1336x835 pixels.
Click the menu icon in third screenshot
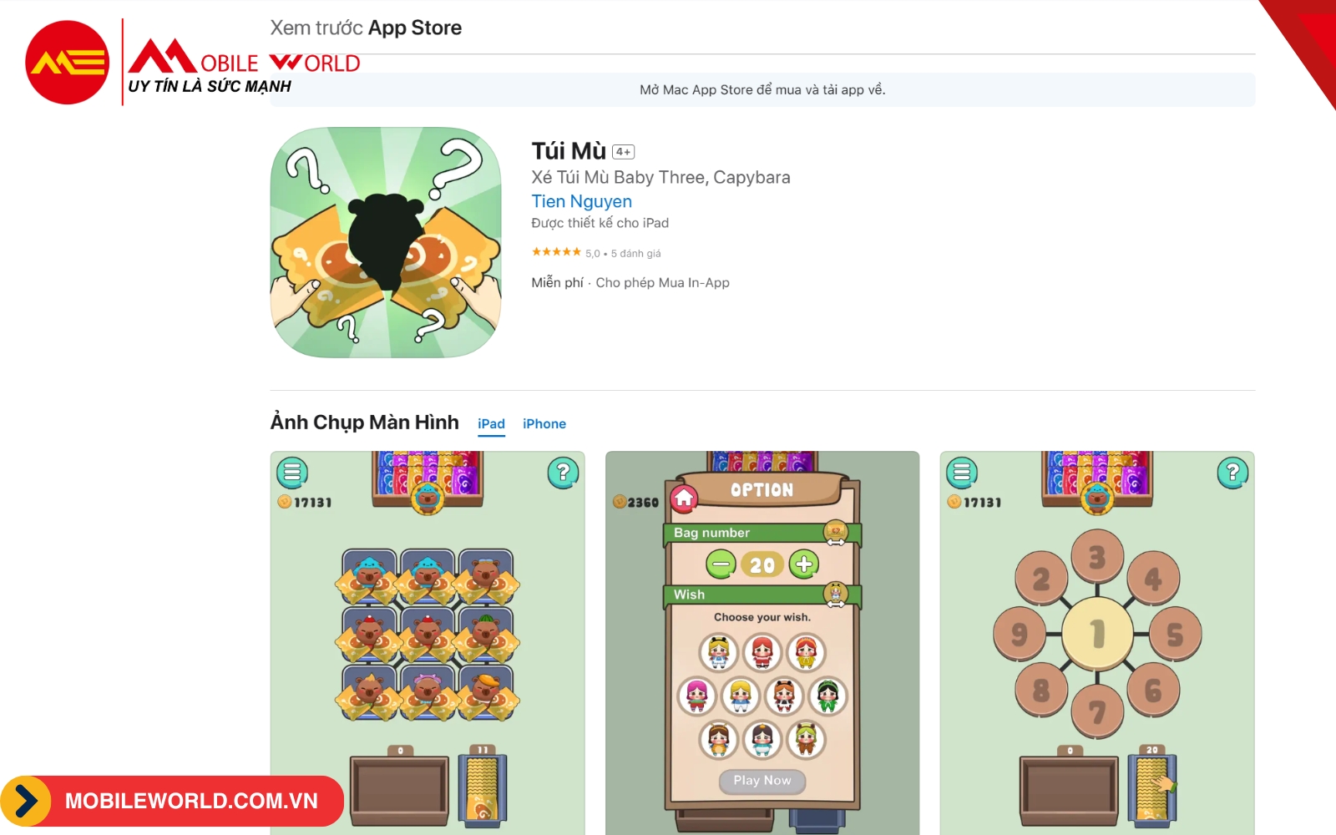coord(962,473)
